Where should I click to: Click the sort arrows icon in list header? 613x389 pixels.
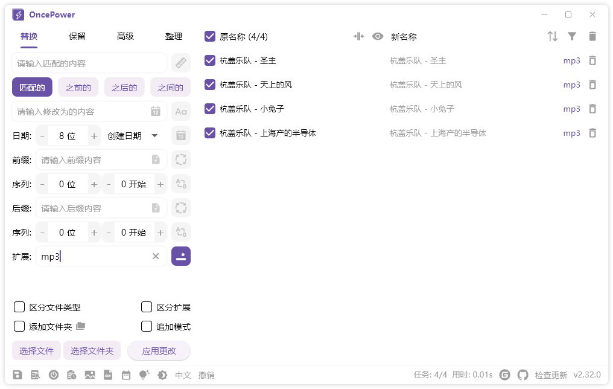point(552,36)
